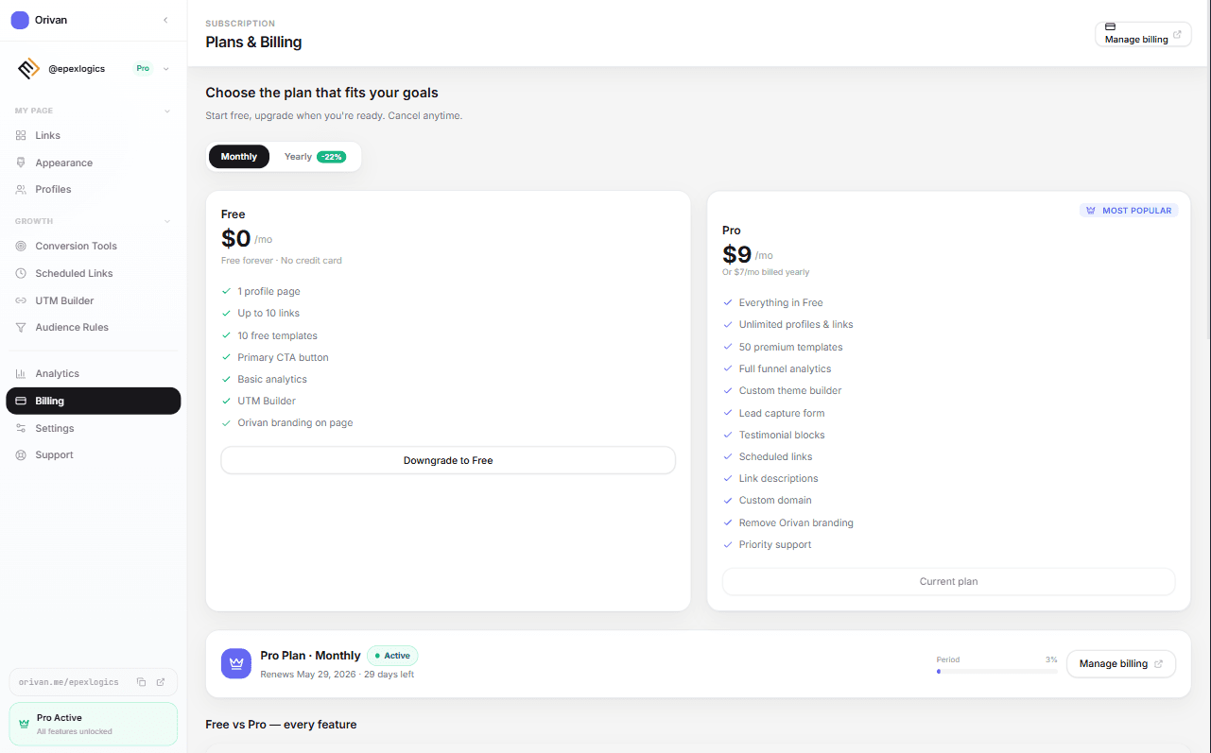Viewport: 1211px width, 753px height.
Task: Open the Analytics menu item
Action: (x=93, y=373)
